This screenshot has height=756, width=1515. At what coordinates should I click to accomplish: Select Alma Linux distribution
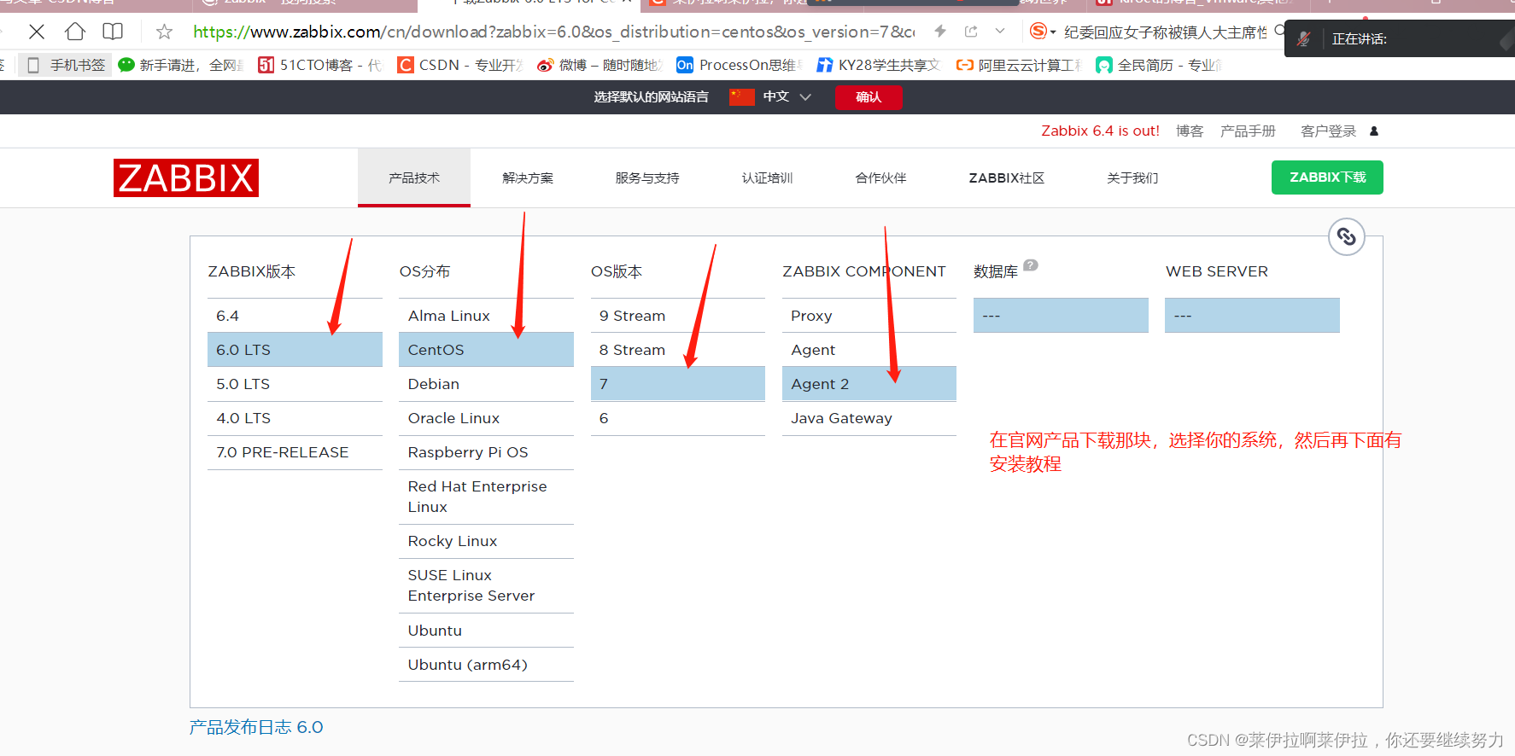tap(486, 316)
